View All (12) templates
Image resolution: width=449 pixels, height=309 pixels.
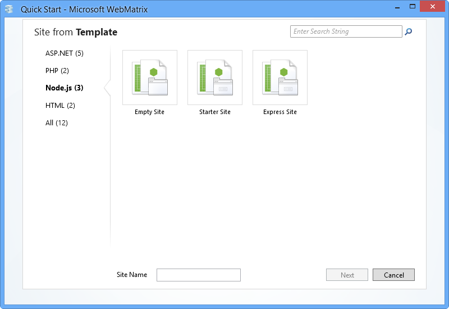point(57,123)
